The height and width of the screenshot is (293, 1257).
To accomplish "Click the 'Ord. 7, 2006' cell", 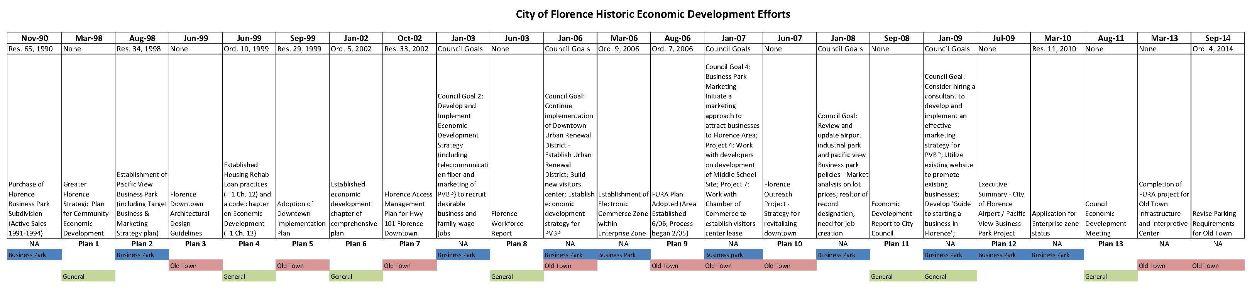I will 677,49.
